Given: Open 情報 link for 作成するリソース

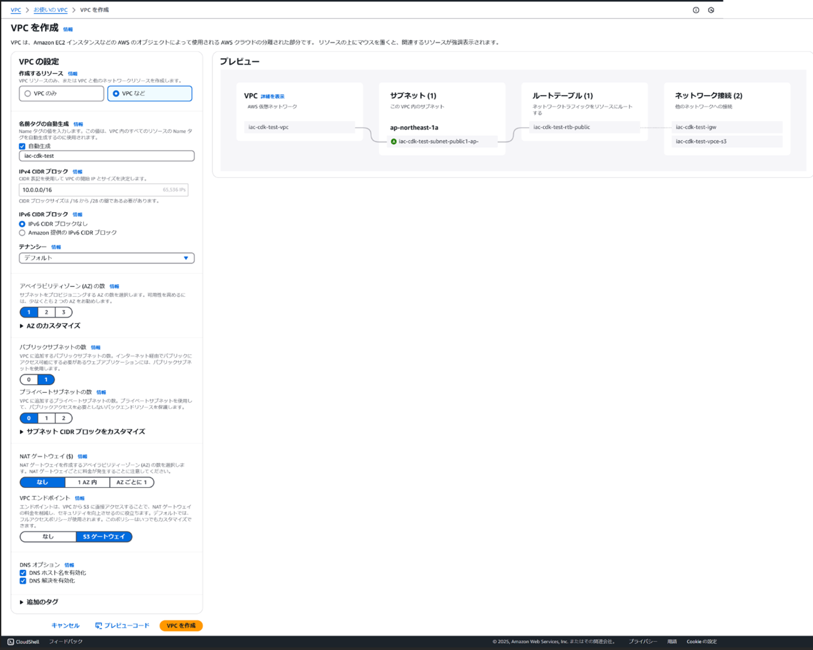Looking at the screenshot, I should (73, 74).
